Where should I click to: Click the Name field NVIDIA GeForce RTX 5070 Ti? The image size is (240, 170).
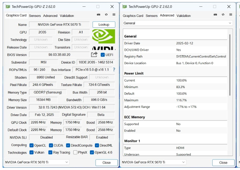(x=59, y=25)
